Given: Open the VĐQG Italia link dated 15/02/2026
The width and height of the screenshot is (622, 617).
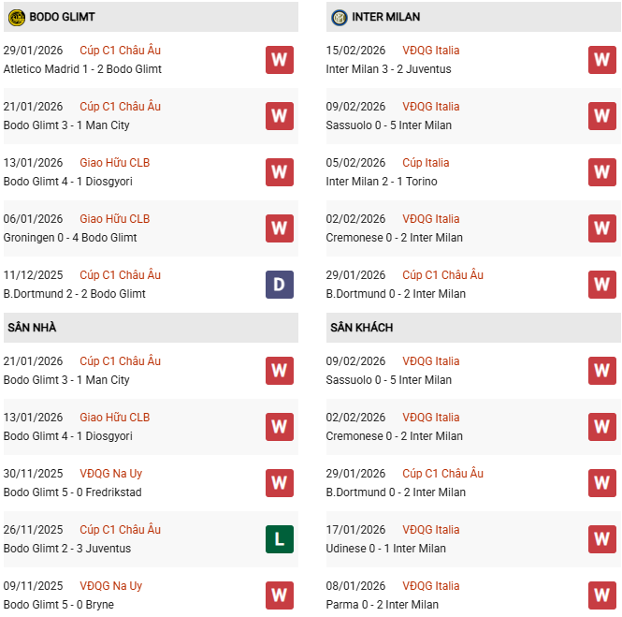Looking at the screenshot, I should pos(430,51).
